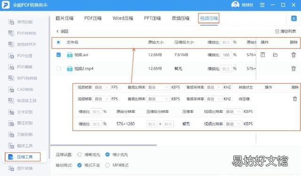Screen dimensions: 301x176
Task: Click the user avatar icon
Action: click(235, 5)
